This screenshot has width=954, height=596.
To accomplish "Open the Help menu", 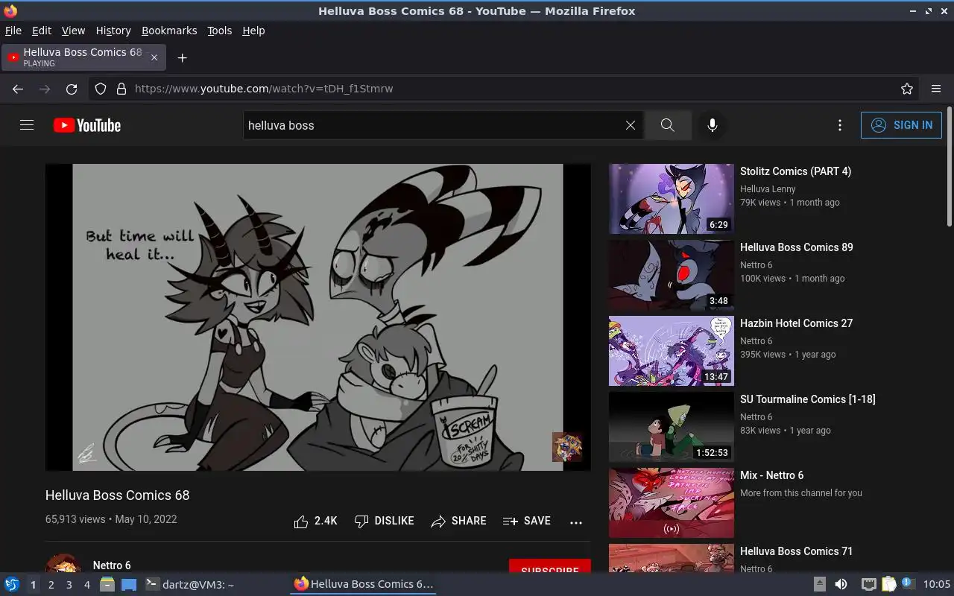I will tap(253, 31).
